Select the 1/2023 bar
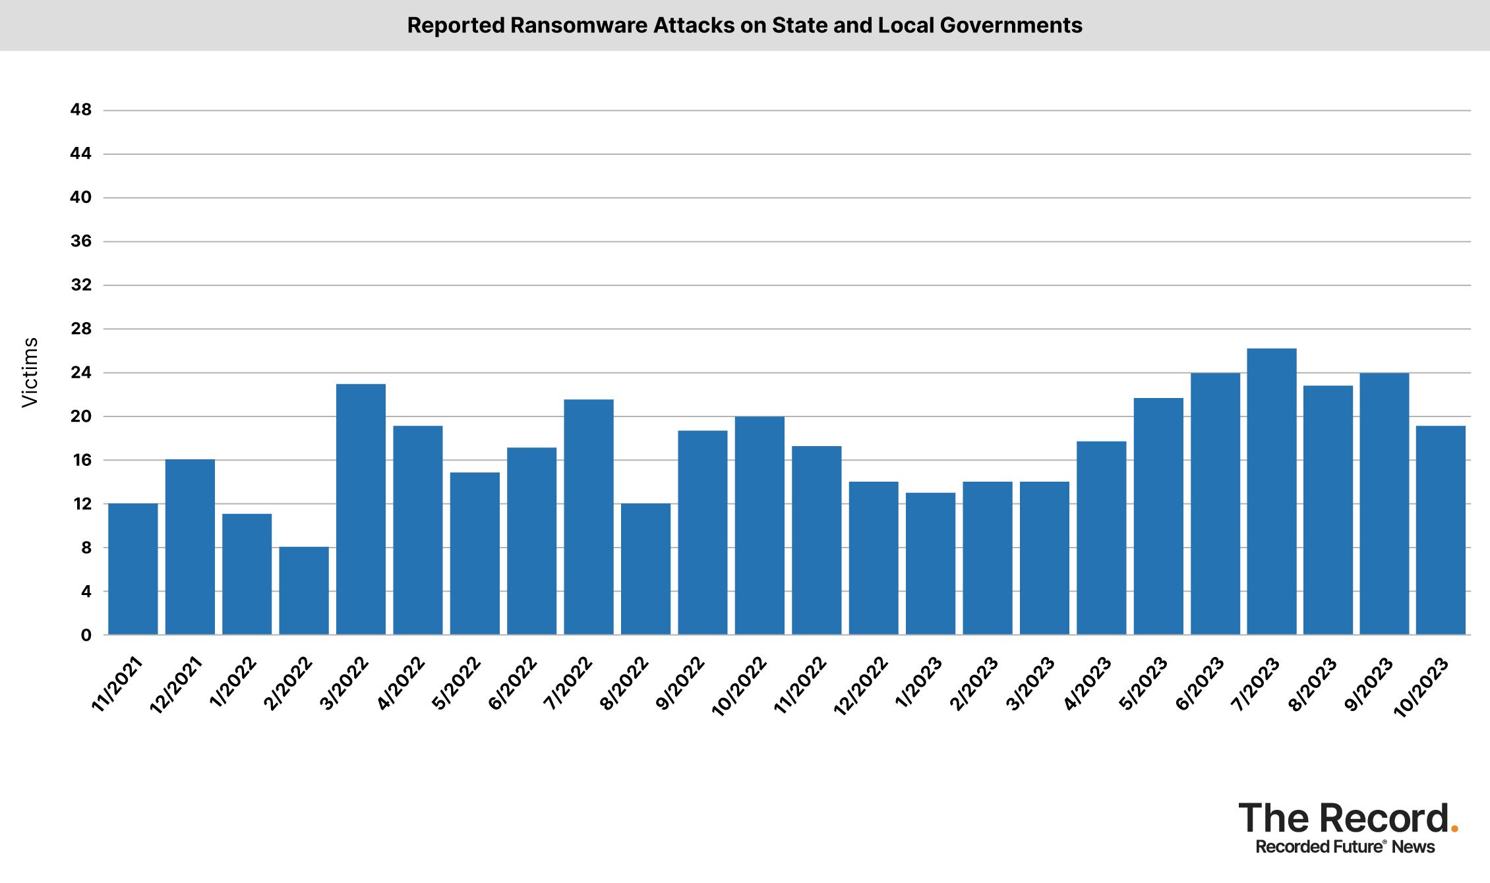1490x883 pixels. coord(931,564)
